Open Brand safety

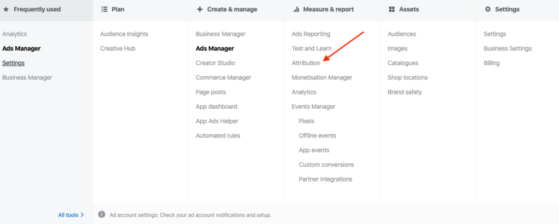pos(405,92)
